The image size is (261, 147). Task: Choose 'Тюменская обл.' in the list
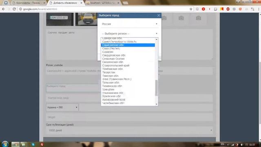coord(128,86)
